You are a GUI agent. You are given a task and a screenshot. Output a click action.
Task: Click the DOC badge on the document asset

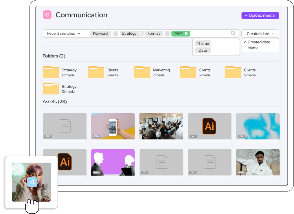pyautogui.click(x=193, y=172)
